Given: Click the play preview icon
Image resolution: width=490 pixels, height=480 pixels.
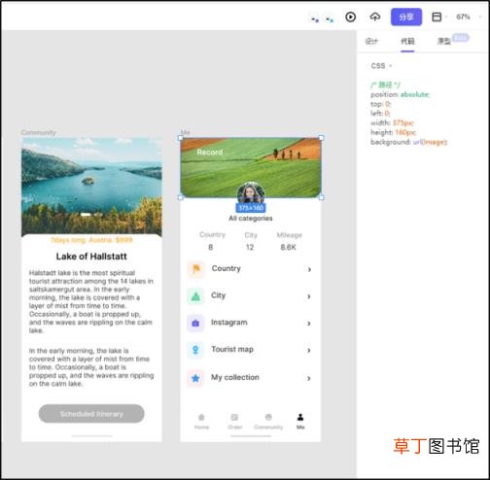Looking at the screenshot, I should coord(350,17).
